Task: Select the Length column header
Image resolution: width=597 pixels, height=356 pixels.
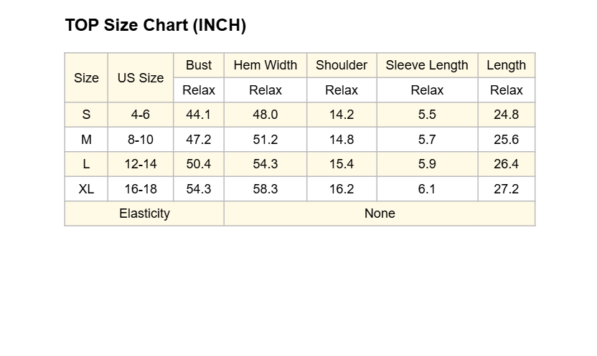Action: click(x=507, y=65)
